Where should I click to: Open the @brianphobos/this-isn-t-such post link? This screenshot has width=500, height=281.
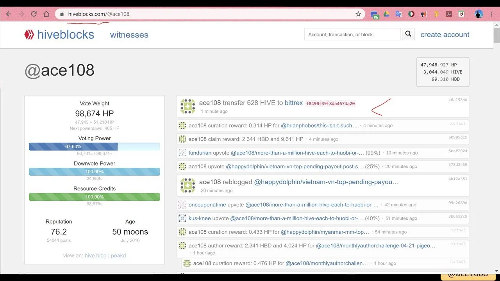click(319, 126)
